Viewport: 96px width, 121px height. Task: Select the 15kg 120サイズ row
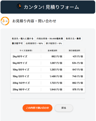48,76
